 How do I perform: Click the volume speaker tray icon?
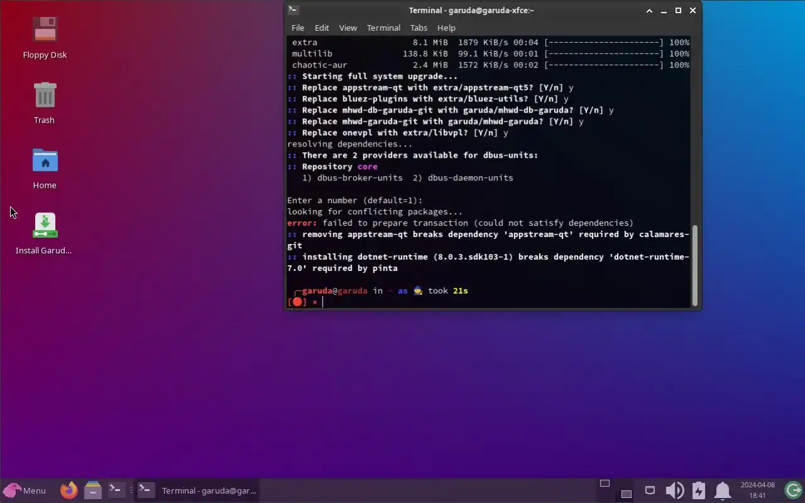click(674, 490)
